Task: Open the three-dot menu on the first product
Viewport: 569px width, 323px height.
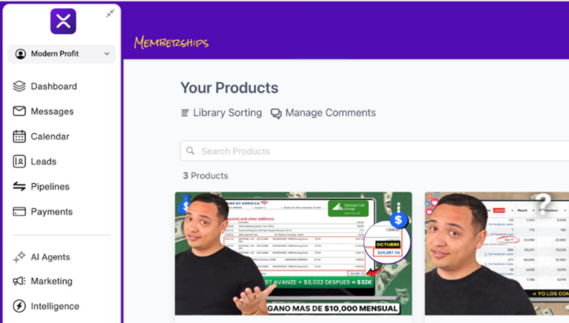Action: pos(398,208)
